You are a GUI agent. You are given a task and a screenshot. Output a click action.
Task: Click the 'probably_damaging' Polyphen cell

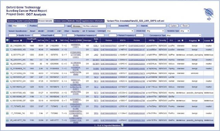pyautogui.click(x=195, y=55)
